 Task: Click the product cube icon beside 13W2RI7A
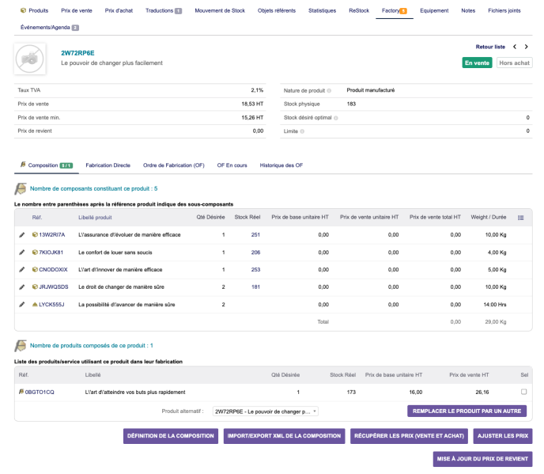(35, 235)
